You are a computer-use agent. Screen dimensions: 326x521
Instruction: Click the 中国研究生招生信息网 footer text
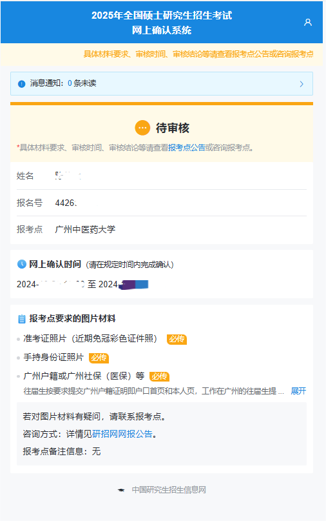coord(169,490)
